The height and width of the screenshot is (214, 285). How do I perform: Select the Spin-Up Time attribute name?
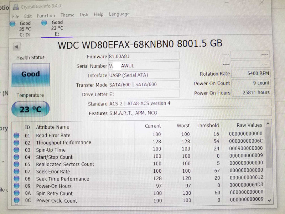51,150
